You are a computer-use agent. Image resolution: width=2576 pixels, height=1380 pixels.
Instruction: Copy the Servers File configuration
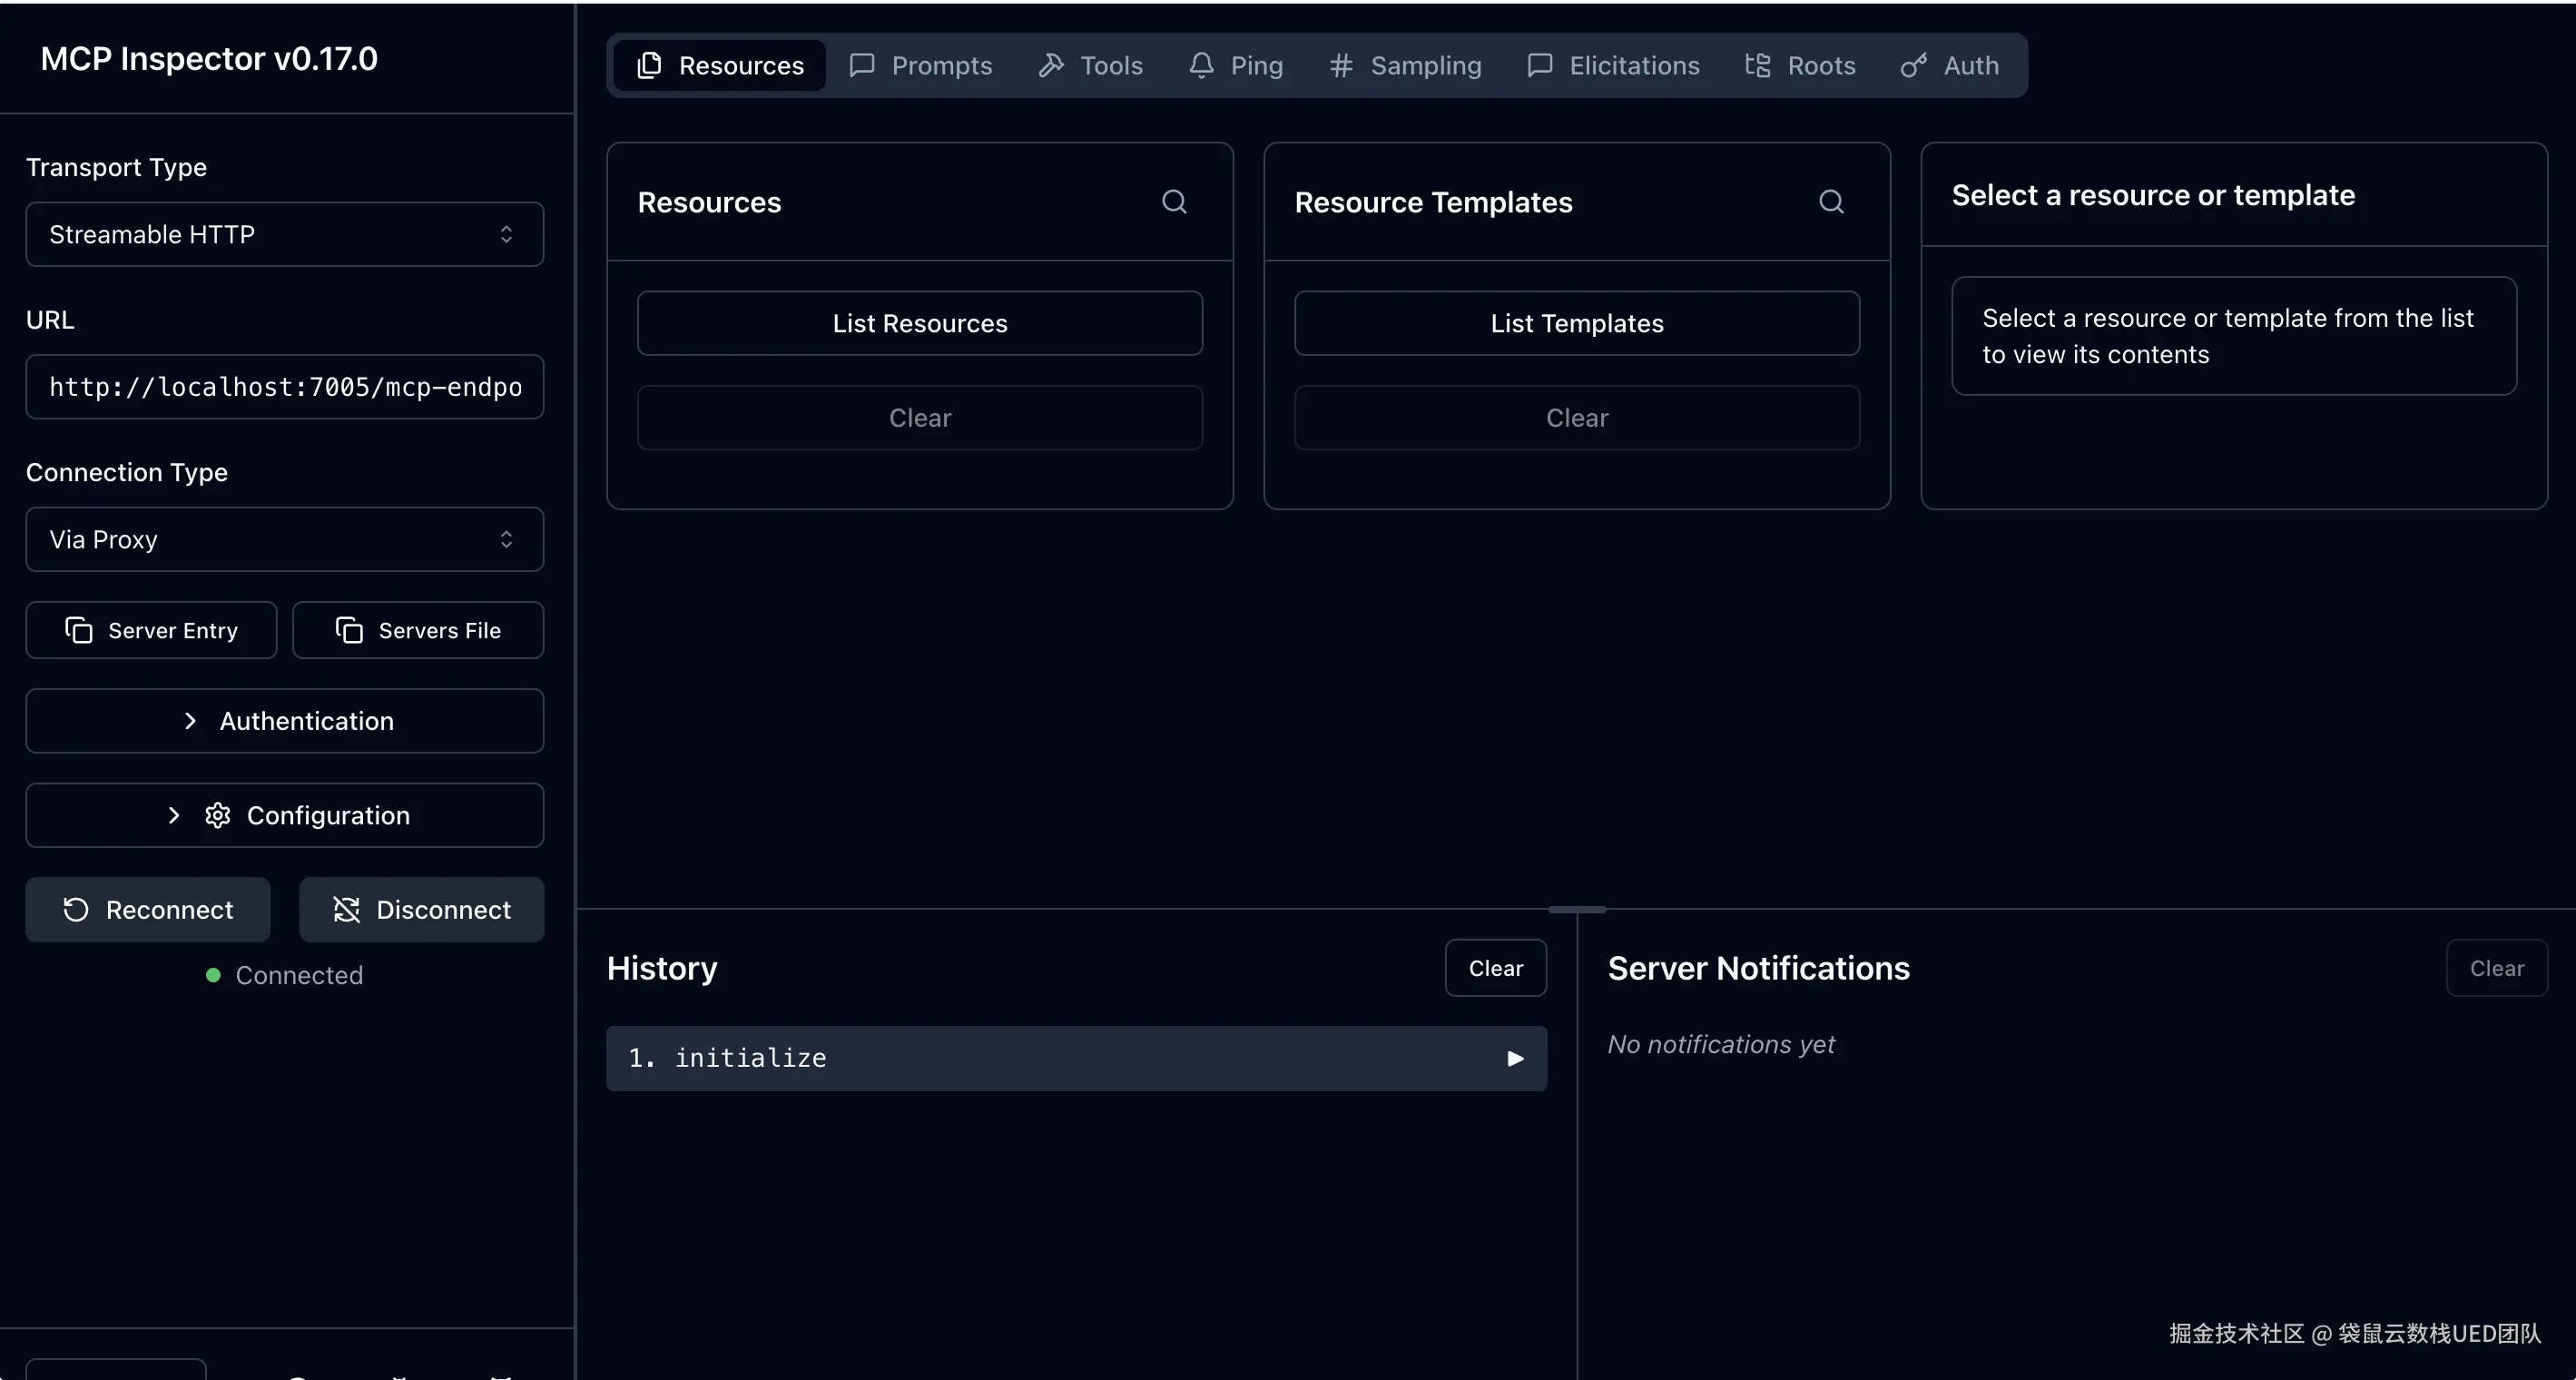point(418,630)
